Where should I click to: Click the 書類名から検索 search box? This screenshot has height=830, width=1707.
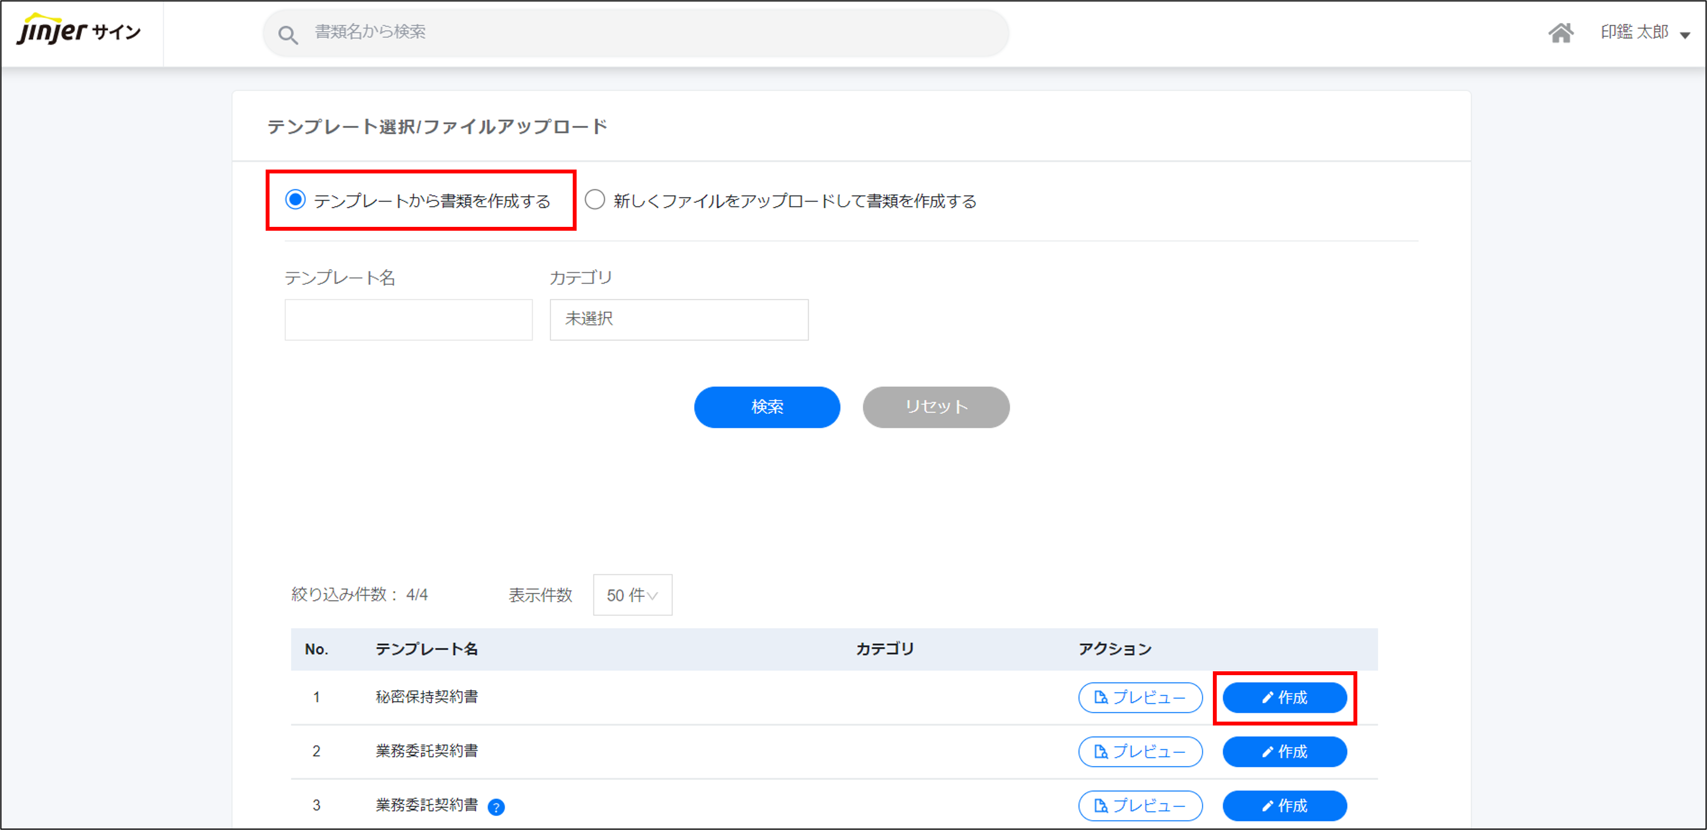(636, 32)
